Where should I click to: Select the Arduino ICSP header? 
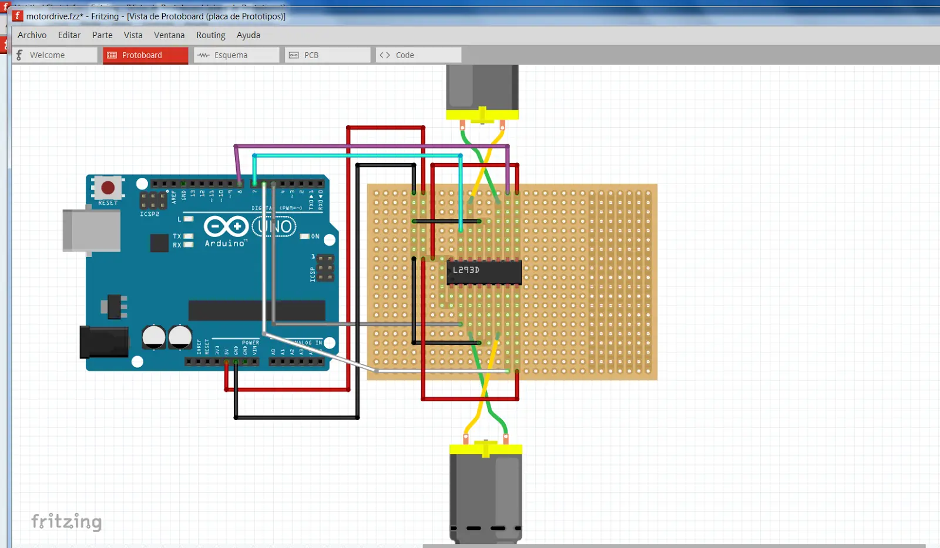point(326,268)
